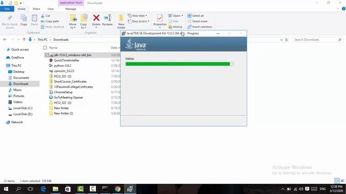346x194 pixels.
Task: Select GoToMeeting Opener file
Action: click(66, 98)
